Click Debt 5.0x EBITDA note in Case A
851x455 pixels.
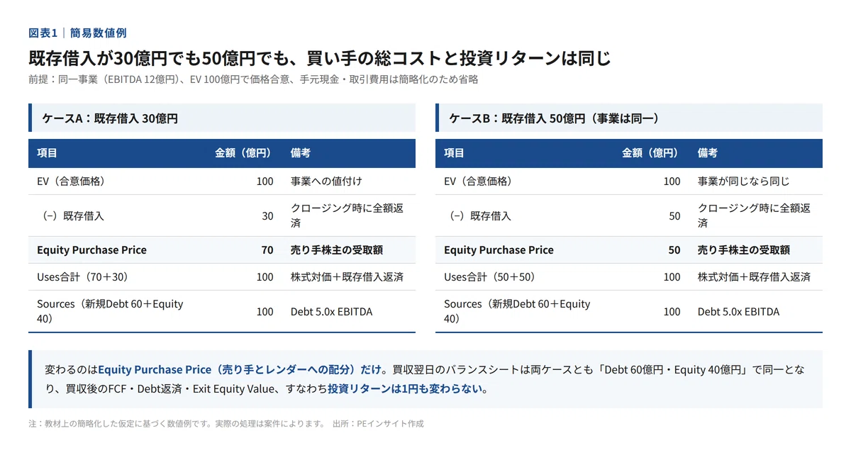click(331, 312)
